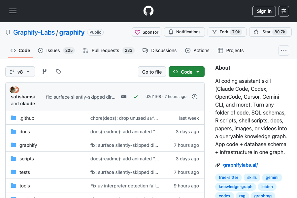
Task: Click the tools row folder icon
Action: coord(14,185)
